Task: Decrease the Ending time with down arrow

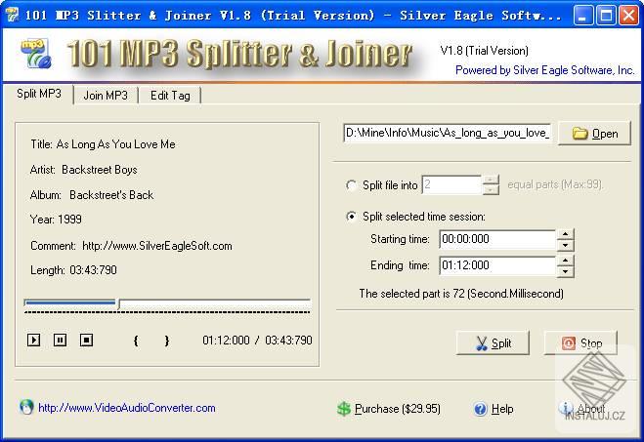Action: [566, 271]
